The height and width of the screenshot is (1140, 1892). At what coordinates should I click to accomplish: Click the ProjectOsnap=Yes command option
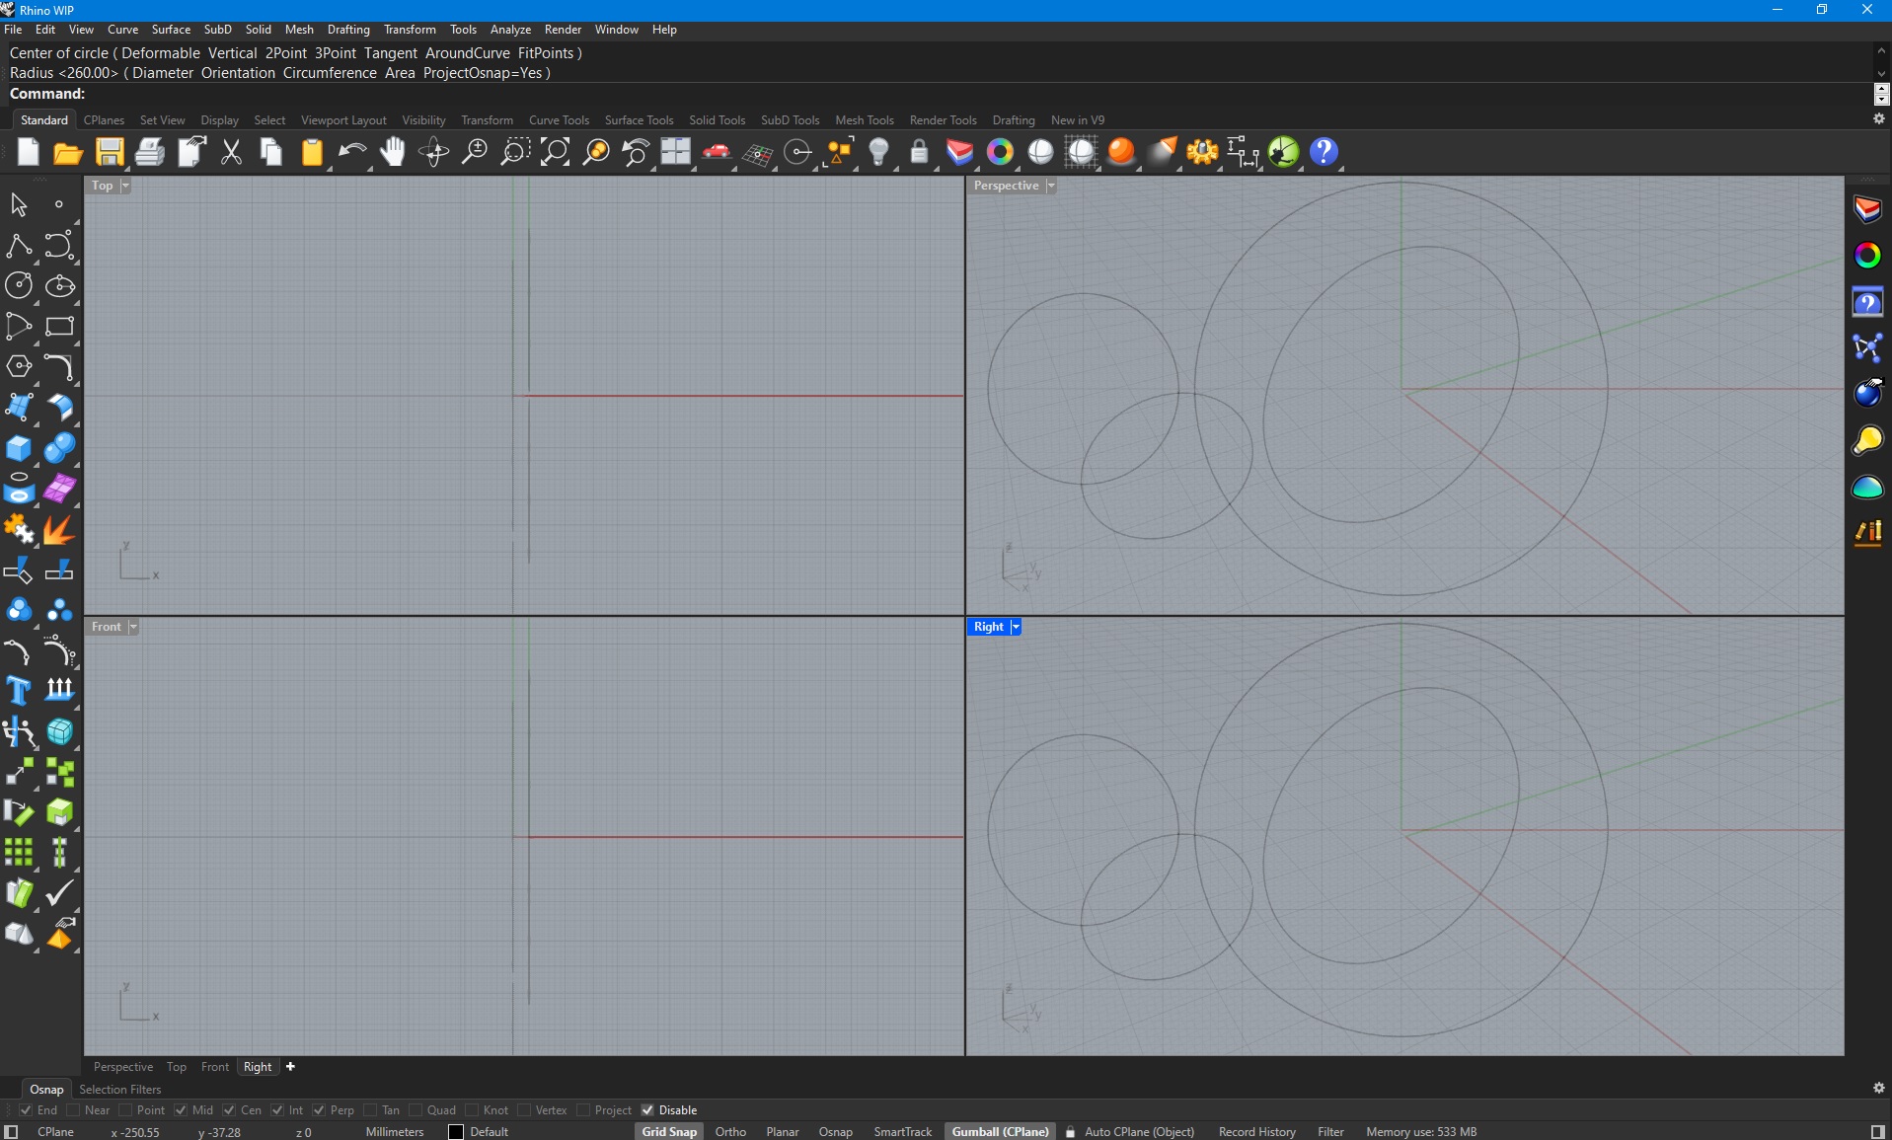tap(483, 73)
